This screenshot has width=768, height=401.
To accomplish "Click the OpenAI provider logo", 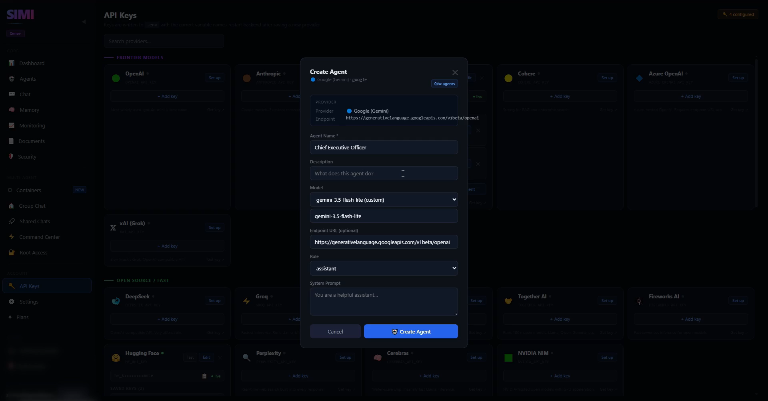I will click(x=116, y=78).
